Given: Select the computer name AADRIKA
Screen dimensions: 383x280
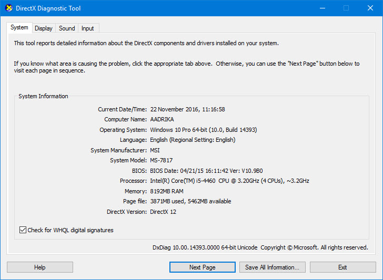Looking at the screenshot, I should coord(162,119).
